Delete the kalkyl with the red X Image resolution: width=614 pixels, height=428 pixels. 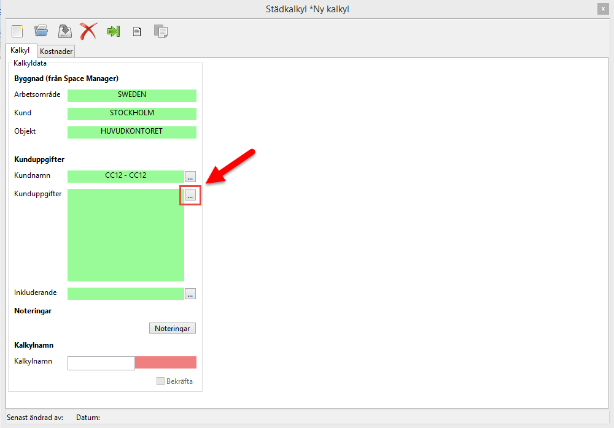[x=88, y=31]
